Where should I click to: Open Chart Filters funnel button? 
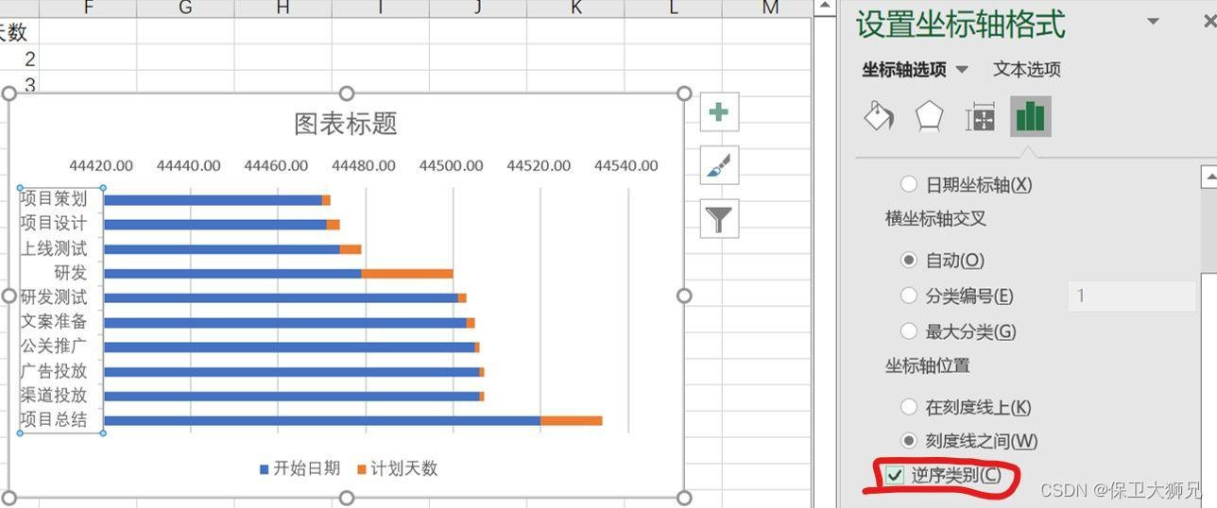click(719, 220)
